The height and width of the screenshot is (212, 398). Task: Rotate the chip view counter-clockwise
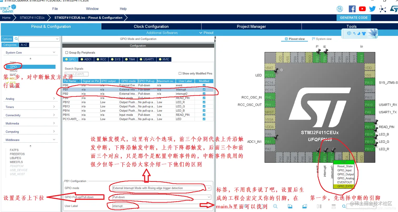(x=305, y=206)
